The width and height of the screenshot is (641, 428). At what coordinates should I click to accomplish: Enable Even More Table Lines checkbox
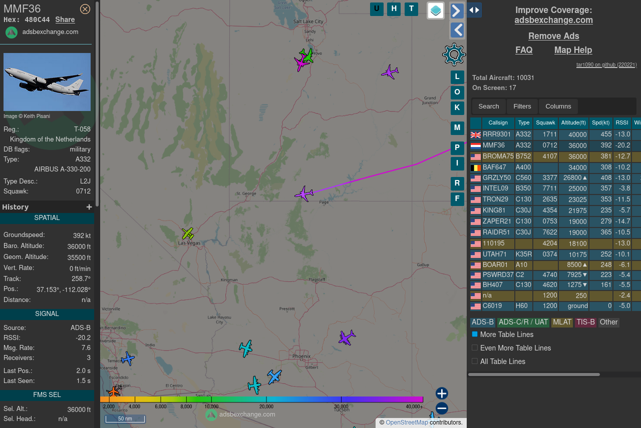click(475, 347)
